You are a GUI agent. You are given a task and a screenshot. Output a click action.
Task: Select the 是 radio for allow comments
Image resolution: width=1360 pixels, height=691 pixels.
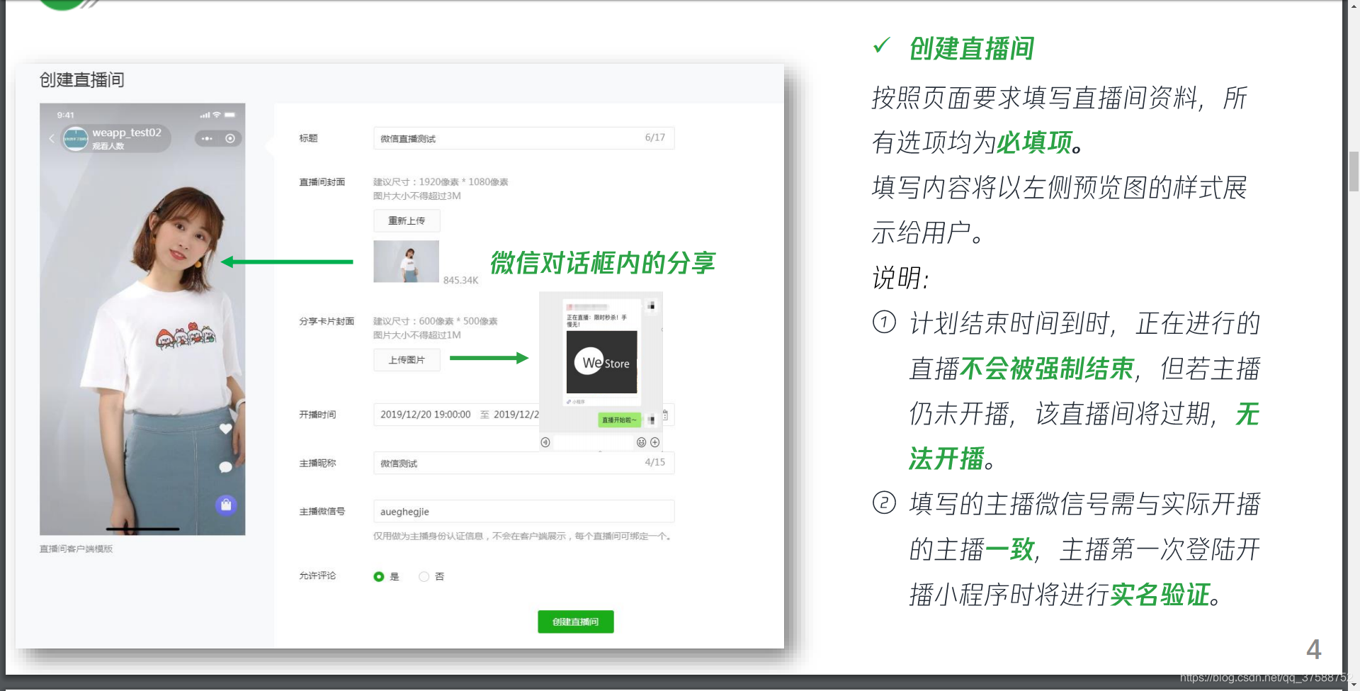379,576
